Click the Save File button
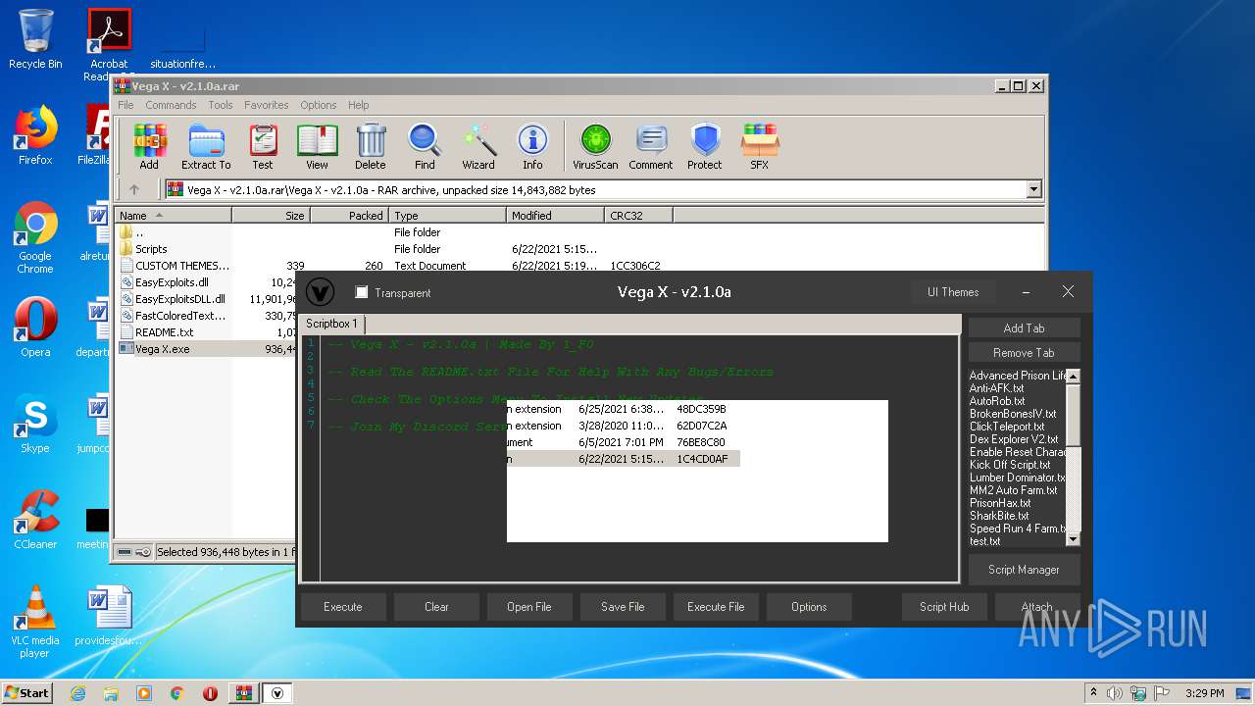Image resolution: width=1255 pixels, height=706 pixels. point(623,607)
